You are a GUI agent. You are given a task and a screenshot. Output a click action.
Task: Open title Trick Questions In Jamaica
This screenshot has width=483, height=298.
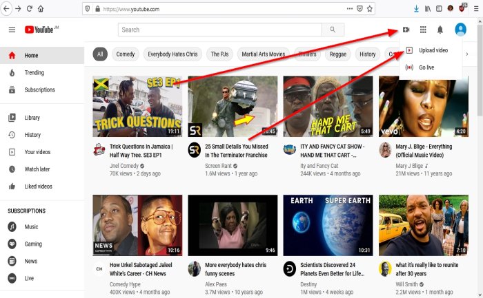coord(141,151)
